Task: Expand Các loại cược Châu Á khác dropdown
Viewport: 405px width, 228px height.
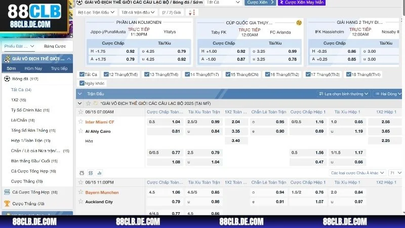Action: pos(357,173)
